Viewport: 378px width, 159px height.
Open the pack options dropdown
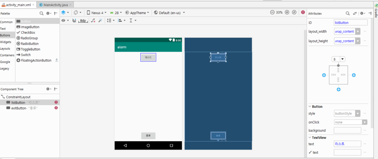pos(111,21)
